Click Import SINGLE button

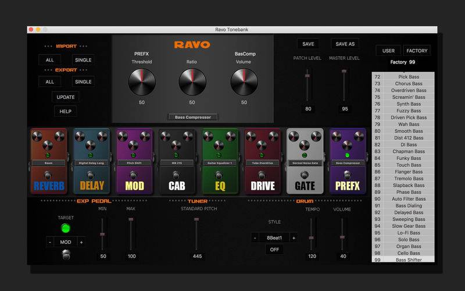point(83,60)
